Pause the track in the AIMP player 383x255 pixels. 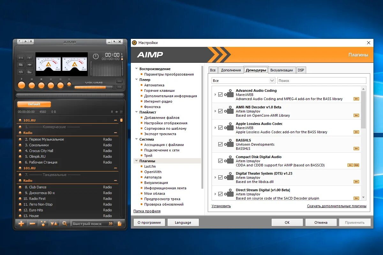click(32, 85)
